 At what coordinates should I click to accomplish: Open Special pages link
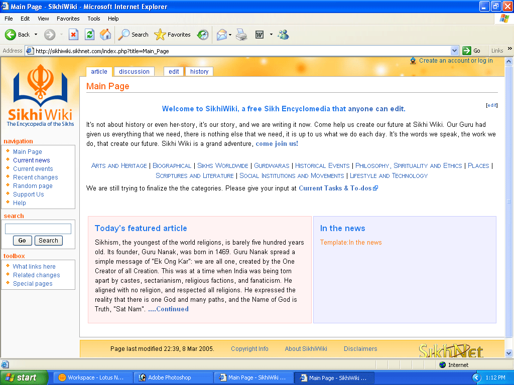(x=33, y=284)
